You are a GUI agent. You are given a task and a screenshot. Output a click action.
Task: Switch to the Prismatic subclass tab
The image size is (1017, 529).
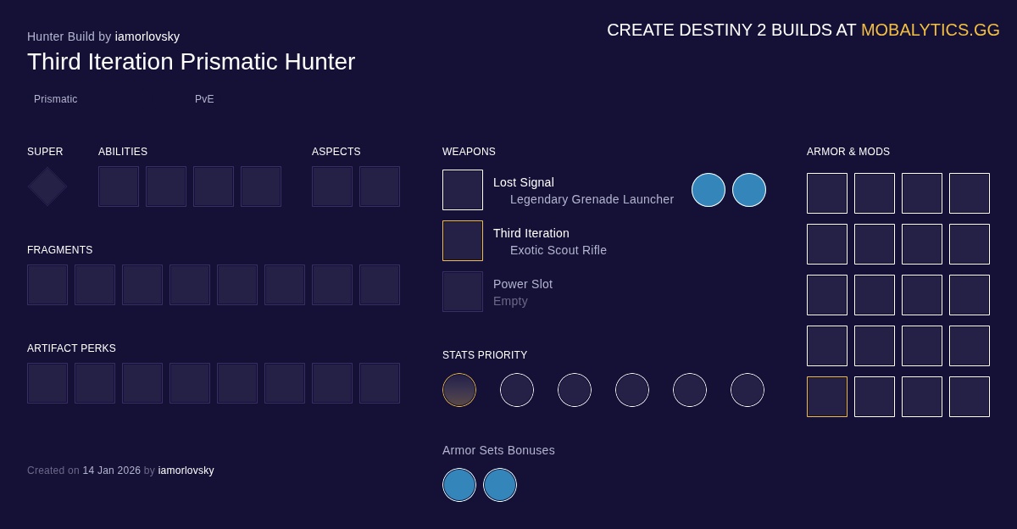[56, 99]
